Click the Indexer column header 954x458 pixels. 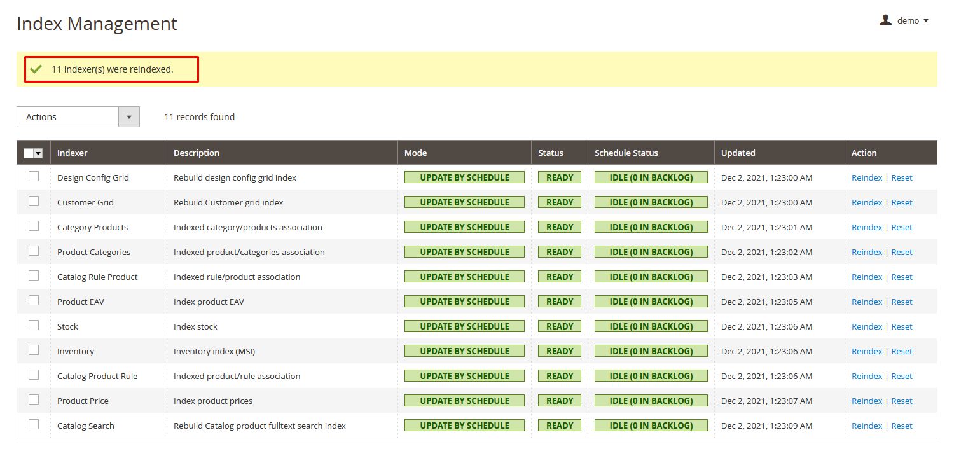click(73, 153)
